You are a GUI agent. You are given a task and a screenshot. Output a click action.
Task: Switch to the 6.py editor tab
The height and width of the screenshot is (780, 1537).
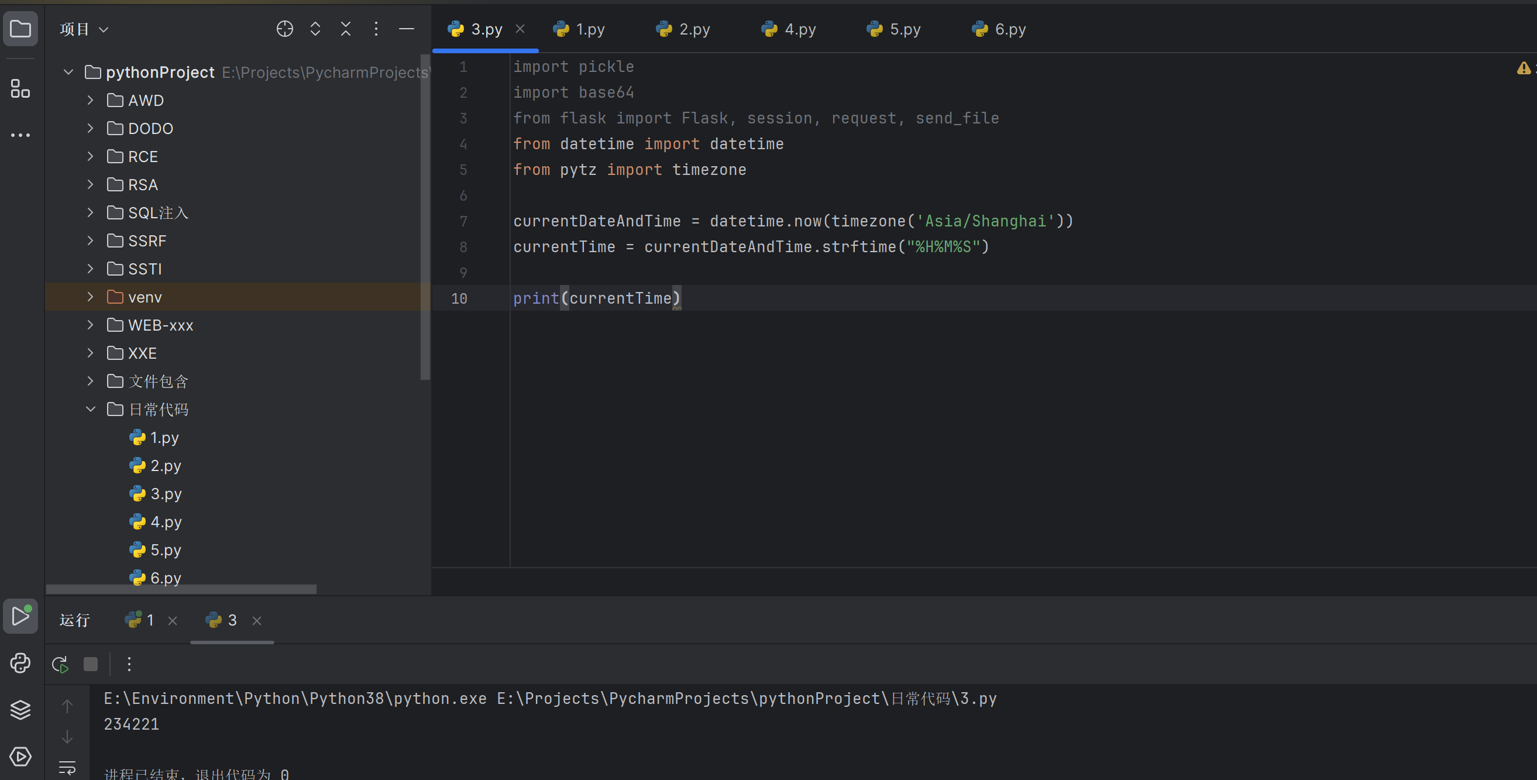point(998,29)
